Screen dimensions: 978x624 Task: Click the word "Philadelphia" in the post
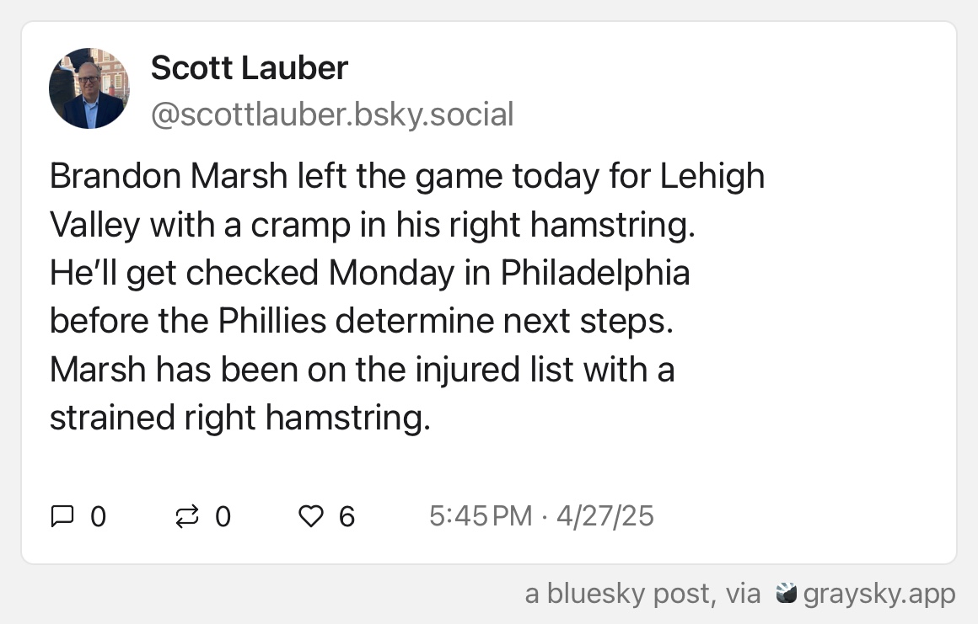[595, 274]
